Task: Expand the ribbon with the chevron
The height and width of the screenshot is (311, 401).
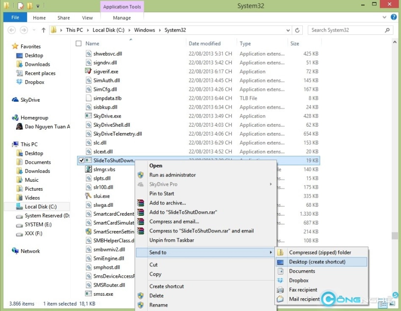Action: coord(384,17)
